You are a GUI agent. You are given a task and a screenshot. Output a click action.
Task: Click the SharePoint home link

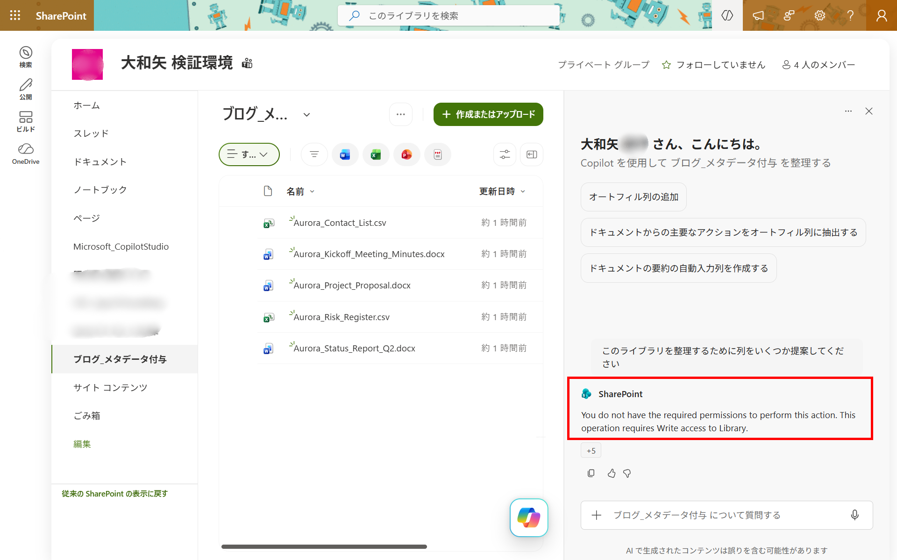[x=61, y=16]
